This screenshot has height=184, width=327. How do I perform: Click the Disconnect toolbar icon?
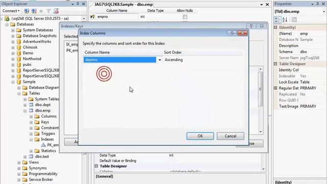coord(34,11)
